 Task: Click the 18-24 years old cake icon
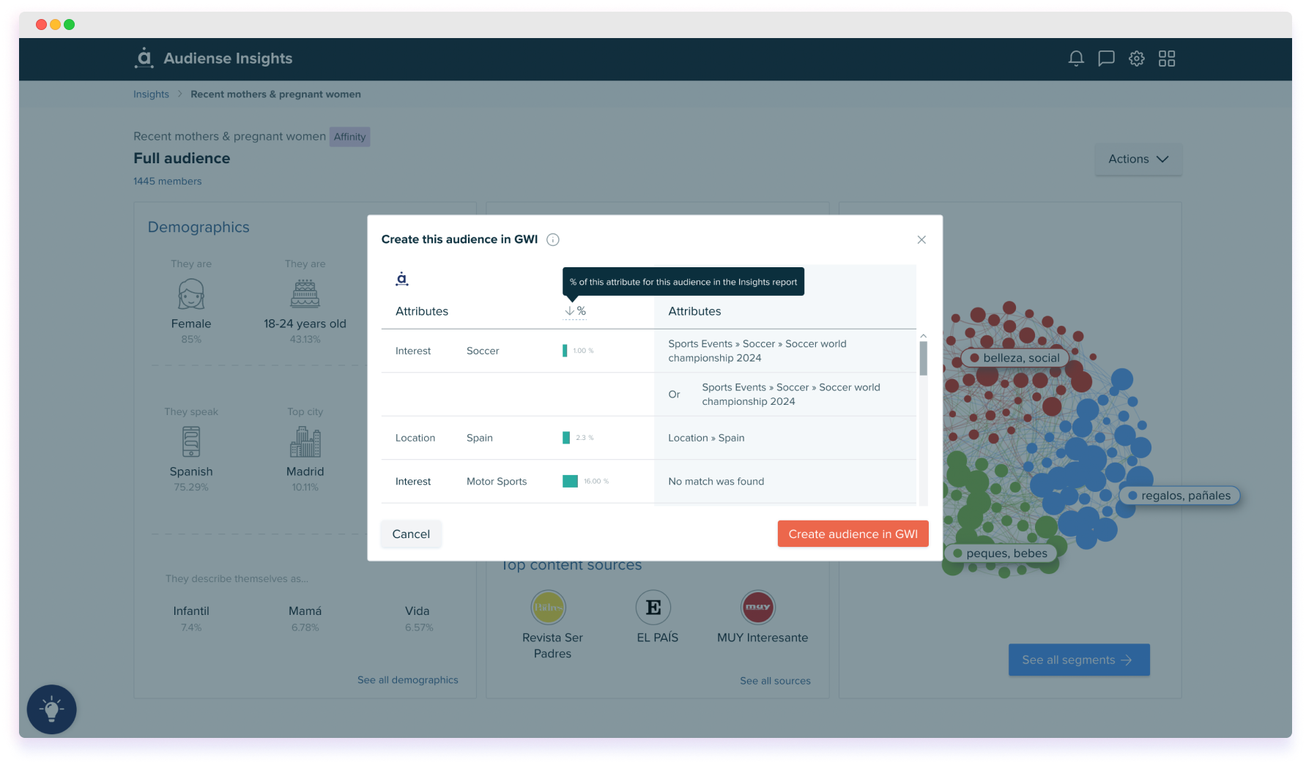tap(305, 294)
